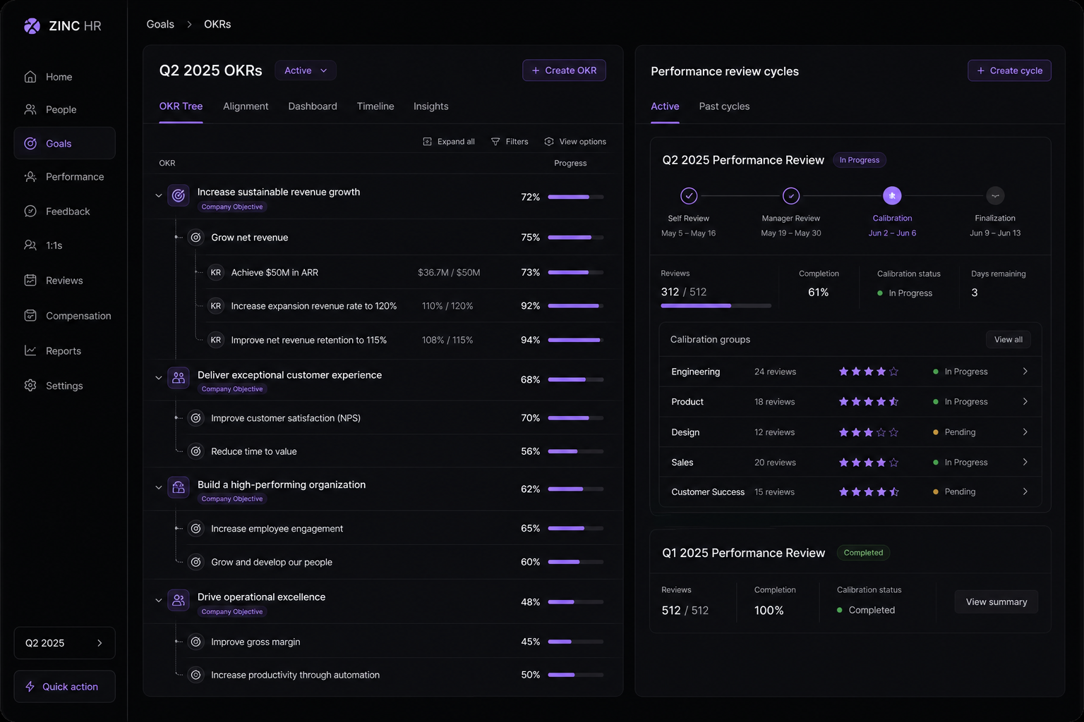The height and width of the screenshot is (722, 1084).
Task: Open the People section icon
Action: (x=30, y=109)
